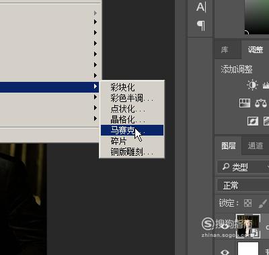Open the Character panel icon
Viewport: 269px width, 255px height.
[201, 7]
